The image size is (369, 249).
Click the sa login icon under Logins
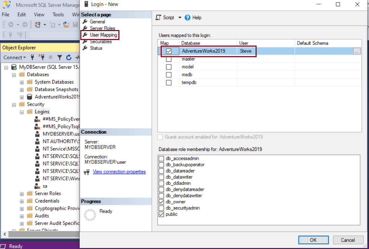pyautogui.click(x=37, y=186)
